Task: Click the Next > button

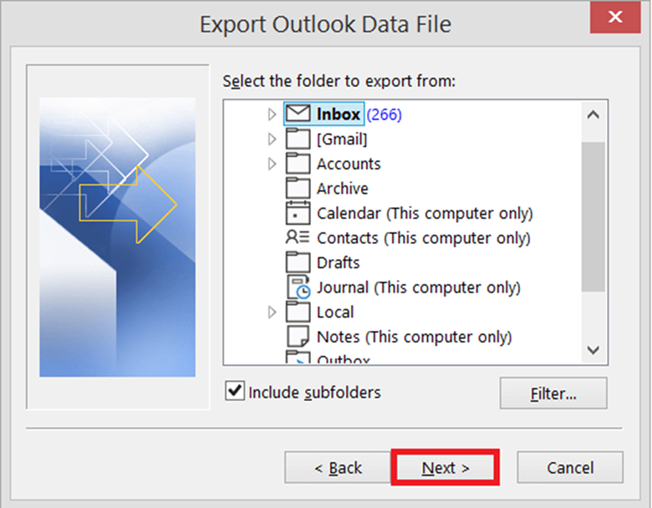Action: [x=446, y=468]
